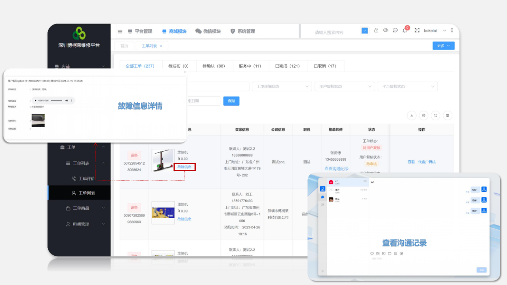507x285 pixels.
Task: Click the notification bell icon
Action: 405,30
